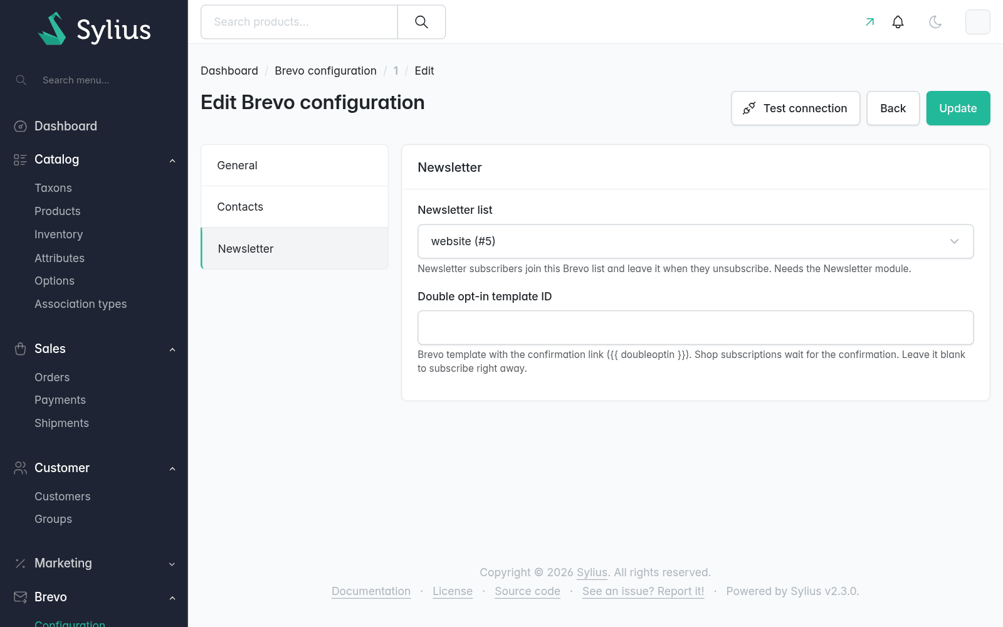This screenshot has width=1003, height=627.
Task: Toggle dark mode moon icon
Action: pyautogui.click(x=935, y=22)
